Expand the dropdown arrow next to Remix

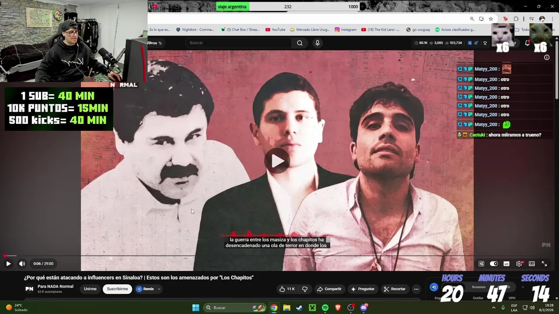click(x=159, y=289)
